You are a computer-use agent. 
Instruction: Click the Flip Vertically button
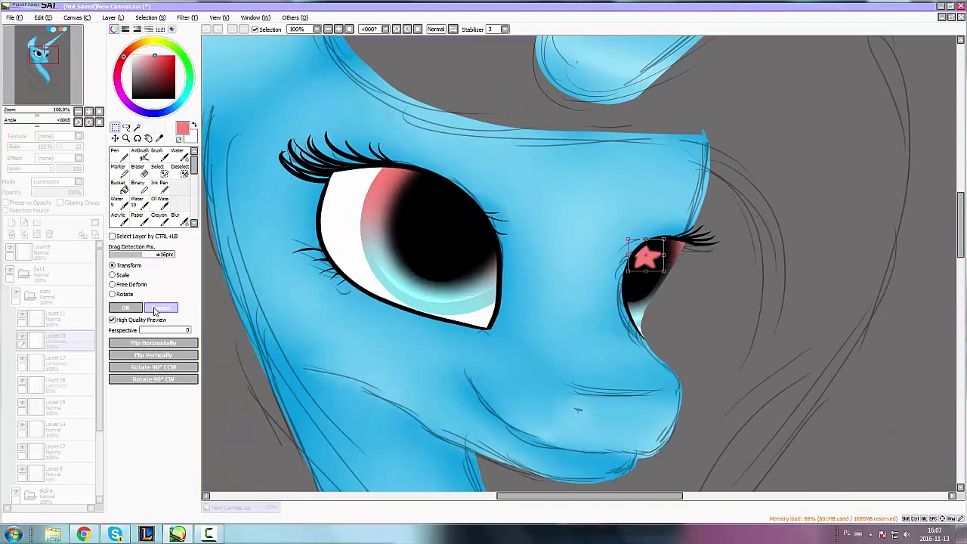pos(153,355)
